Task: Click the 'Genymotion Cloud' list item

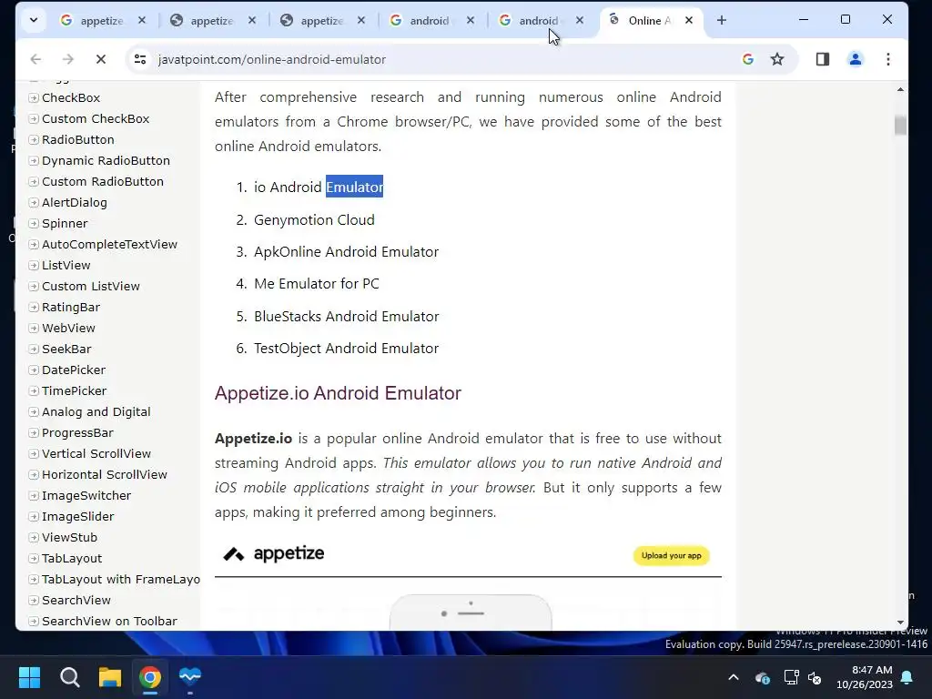Action: coord(314,220)
